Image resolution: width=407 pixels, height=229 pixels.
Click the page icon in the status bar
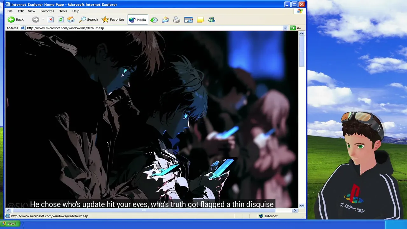tap(8, 216)
